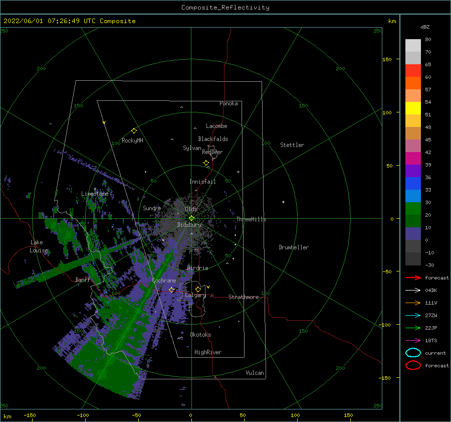Click the red forecast arrow in legend
The height and width of the screenshot is (422, 451).
[x=413, y=277]
